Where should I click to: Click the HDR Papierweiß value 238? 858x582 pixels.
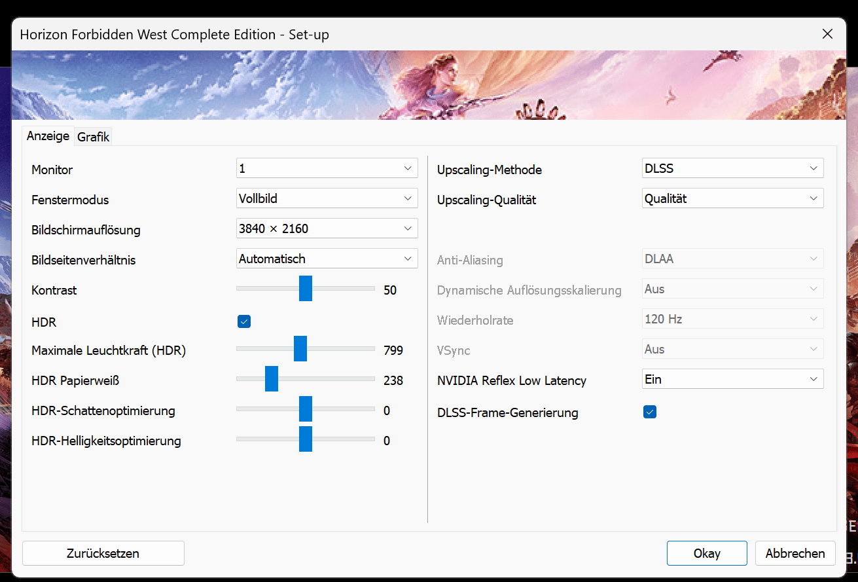coord(393,380)
